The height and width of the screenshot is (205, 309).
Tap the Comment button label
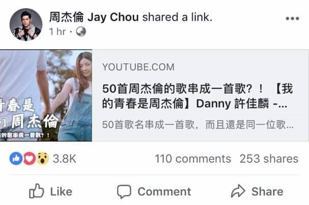(164, 192)
